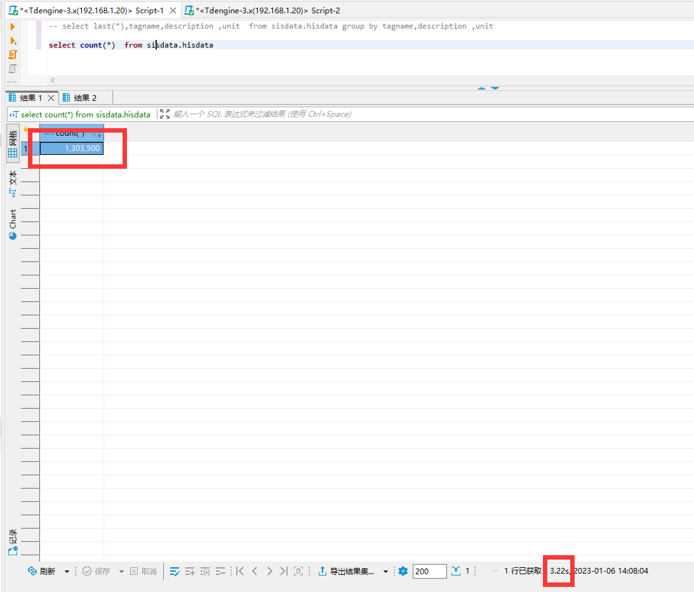The height and width of the screenshot is (592, 694).
Task: Go to the next row
Action: [270, 571]
